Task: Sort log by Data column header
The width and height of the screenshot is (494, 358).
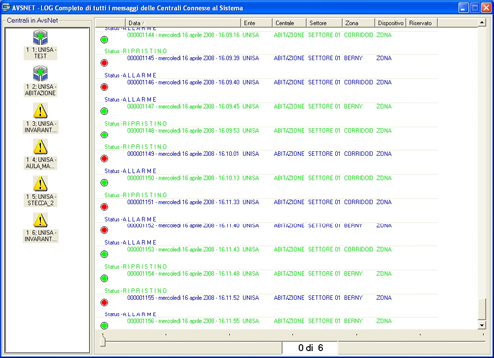Action: pos(183,23)
